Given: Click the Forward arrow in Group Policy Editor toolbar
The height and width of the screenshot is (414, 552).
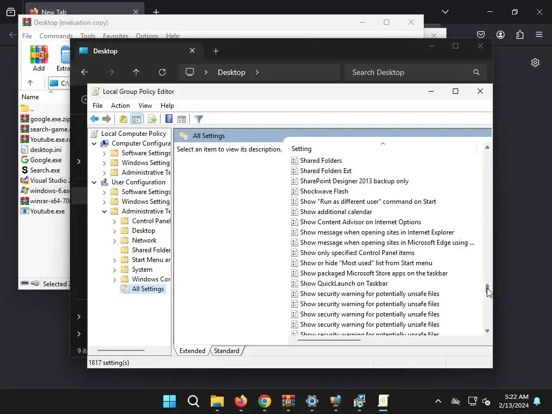Looking at the screenshot, I should tap(107, 119).
